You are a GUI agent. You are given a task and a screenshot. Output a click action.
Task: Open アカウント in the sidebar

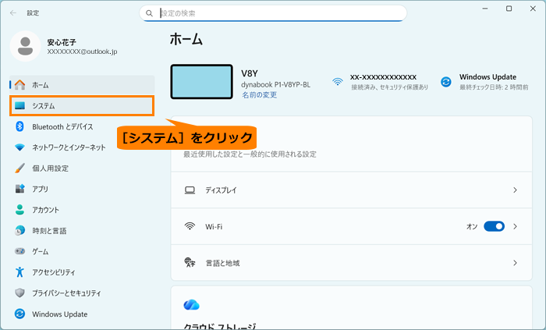(82, 210)
